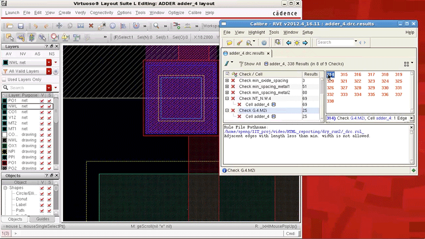
Task: Toggle visibility checkbox for MT2 net layer
Action: pos(42,123)
